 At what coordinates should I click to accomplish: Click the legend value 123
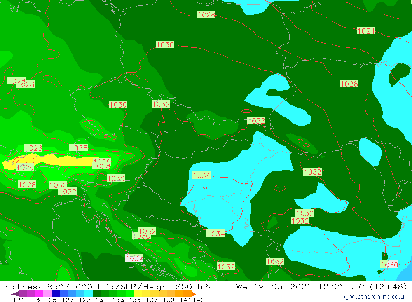click(34, 300)
